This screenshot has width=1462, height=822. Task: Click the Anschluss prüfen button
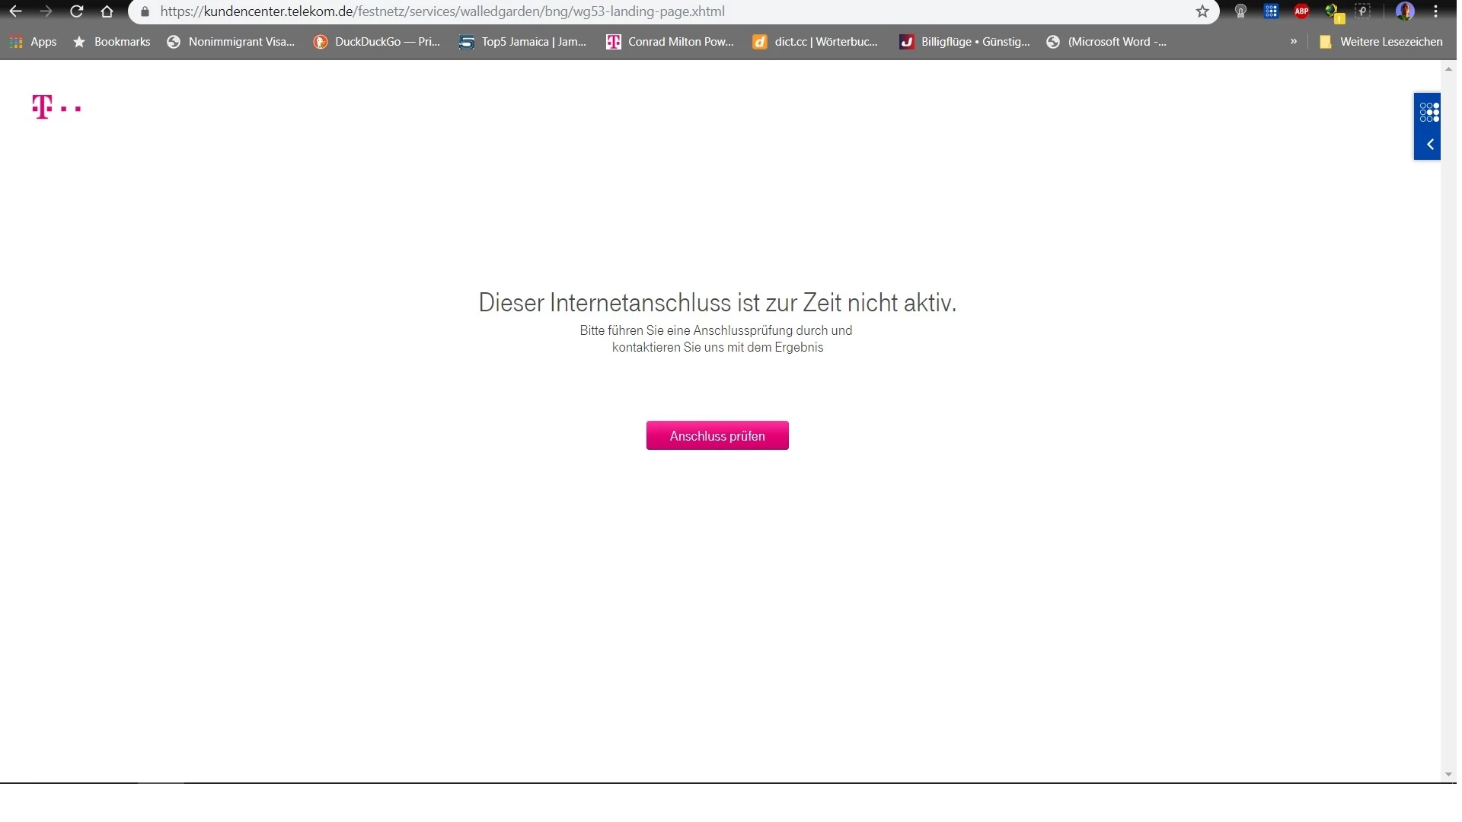point(717,435)
